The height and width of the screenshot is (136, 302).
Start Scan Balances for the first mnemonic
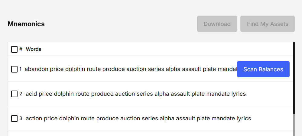point(263,69)
